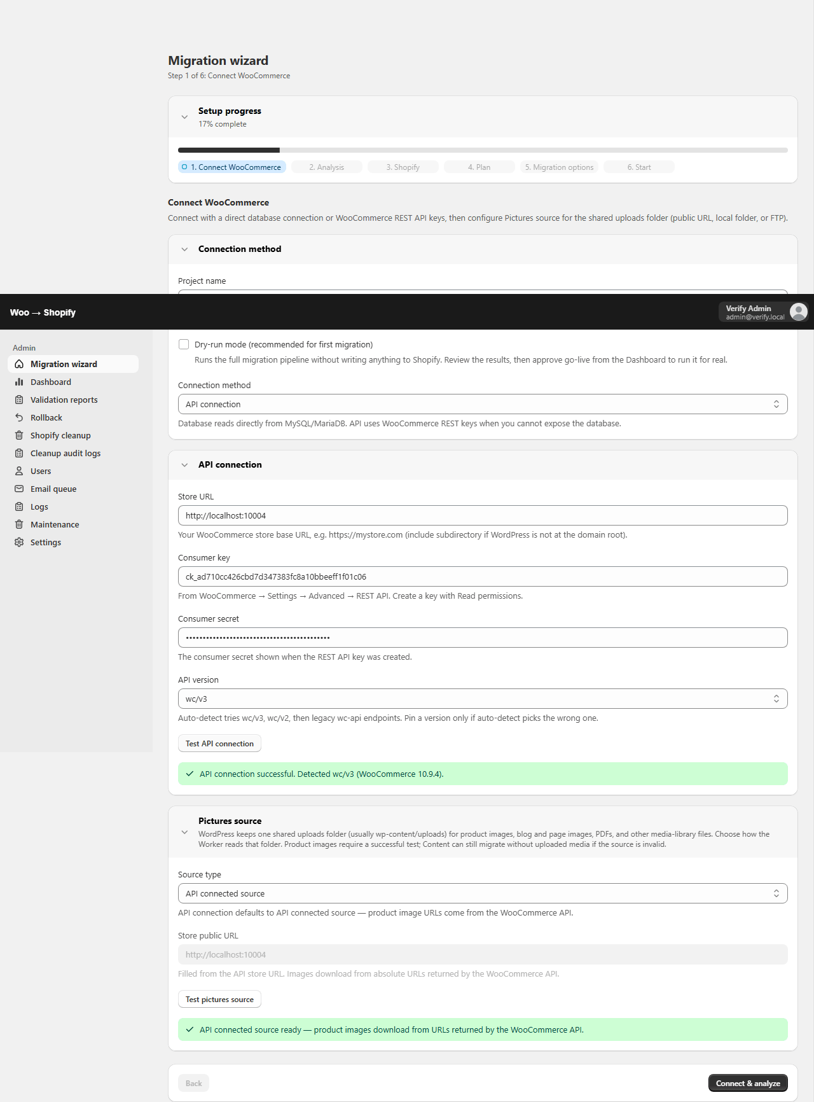Image resolution: width=814 pixels, height=1102 pixels.
Task: Click checkmark icon in API connection success banner
Action: 190,774
